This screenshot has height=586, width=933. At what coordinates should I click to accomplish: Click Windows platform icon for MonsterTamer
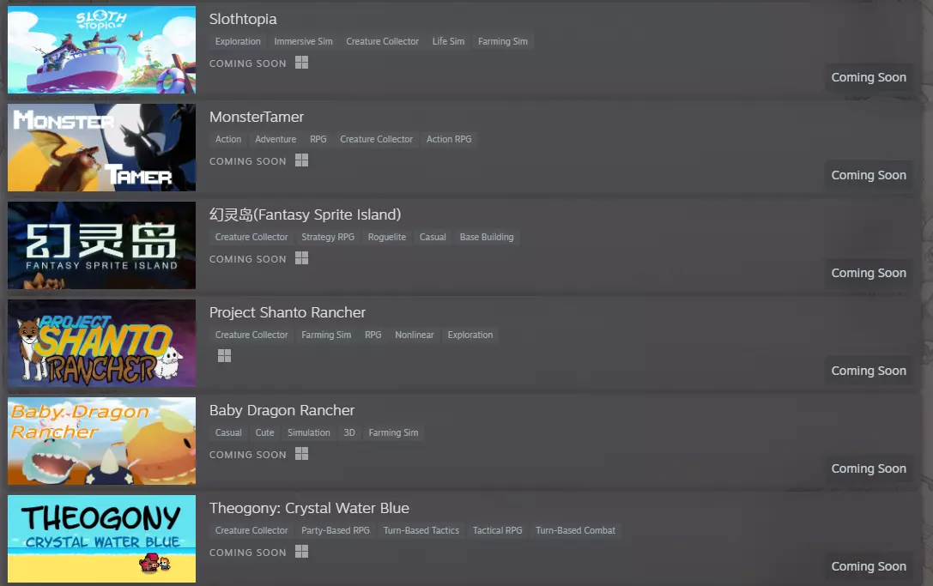[x=301, y=160]
